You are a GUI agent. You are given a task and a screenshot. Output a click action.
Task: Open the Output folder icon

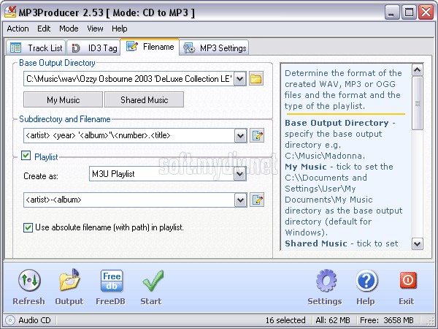coord(69,280)
